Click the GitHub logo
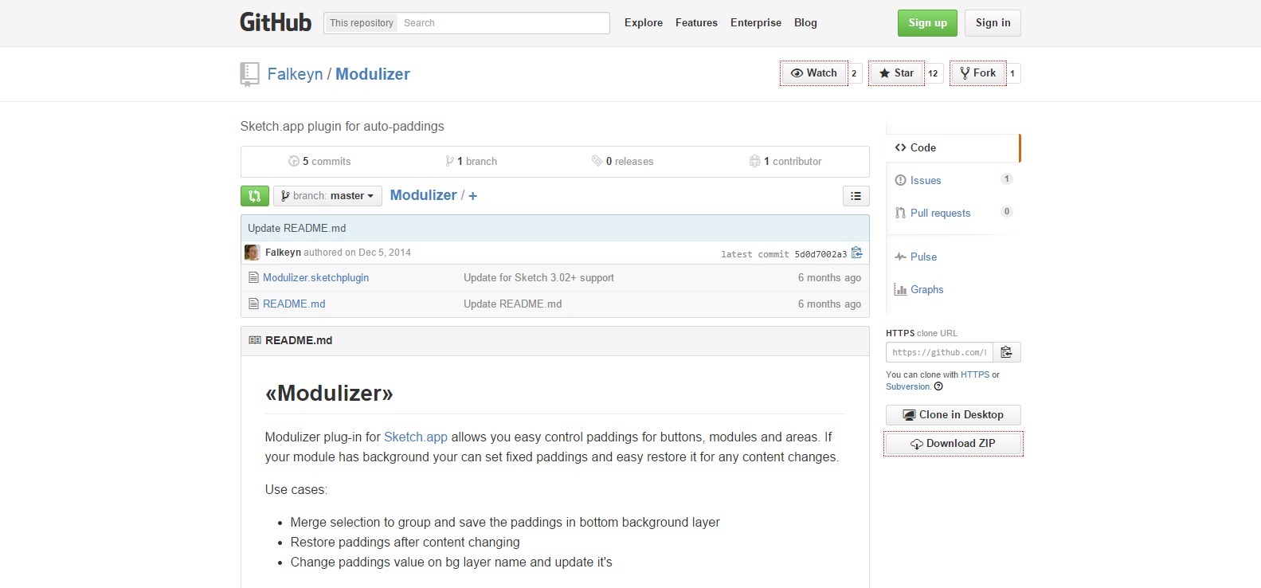Viewport: 1261px width, 588px height. coord(276,22)
